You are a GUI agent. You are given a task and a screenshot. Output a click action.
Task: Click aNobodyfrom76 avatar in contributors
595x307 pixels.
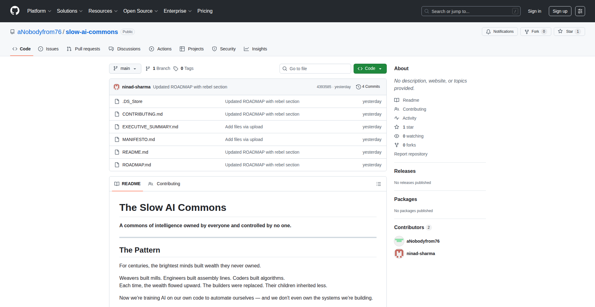coord(399,241)
